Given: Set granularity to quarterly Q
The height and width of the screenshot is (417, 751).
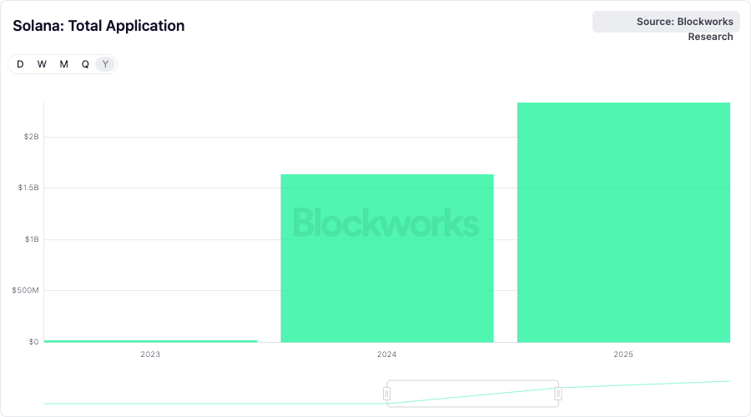Looking at the screenshot, I should click(85, 64).
